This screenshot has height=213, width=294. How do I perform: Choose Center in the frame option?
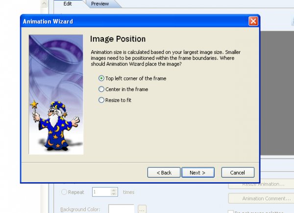[101, 89]
